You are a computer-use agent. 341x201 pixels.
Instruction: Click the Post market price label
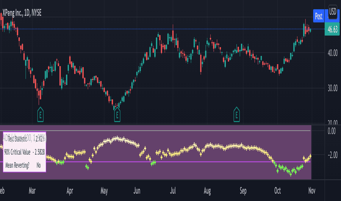[319, 16]
